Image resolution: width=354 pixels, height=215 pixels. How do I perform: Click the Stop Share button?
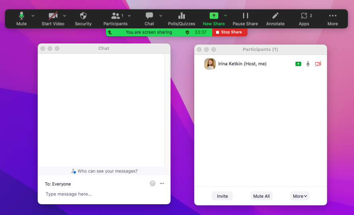pyautogui.click(x=230, y=32)
